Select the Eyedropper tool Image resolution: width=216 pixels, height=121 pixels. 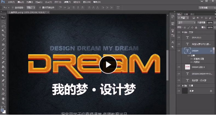pyautogui.click(x=3, y=40)
